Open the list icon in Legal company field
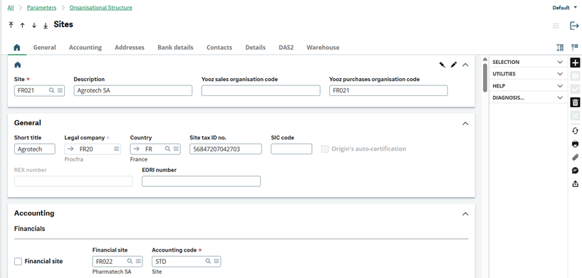The image size is (582, 278). pyautogui.click(x=117, y=149)
